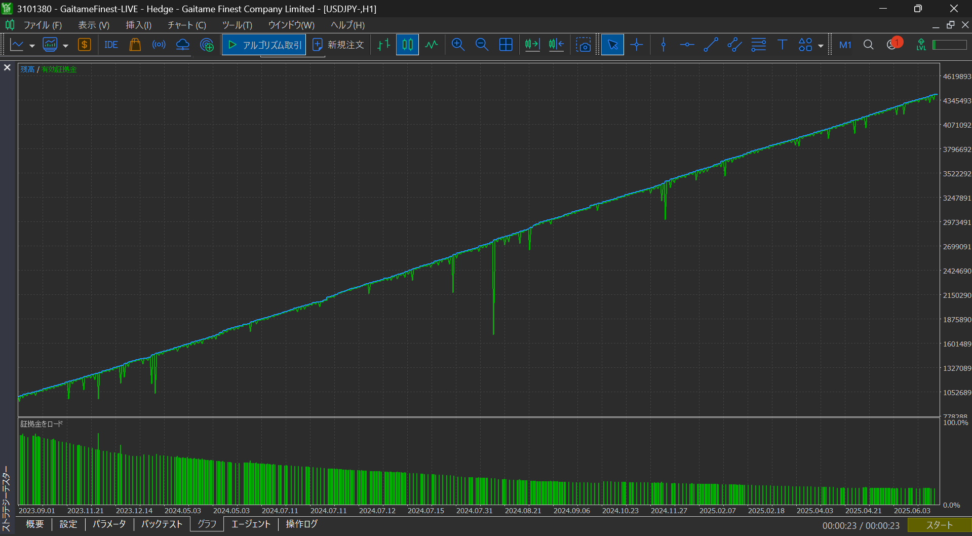This screenshot has width=972, height=536.
Task: Expand the chart type dropdown arrow
Action: pos(32,46)
